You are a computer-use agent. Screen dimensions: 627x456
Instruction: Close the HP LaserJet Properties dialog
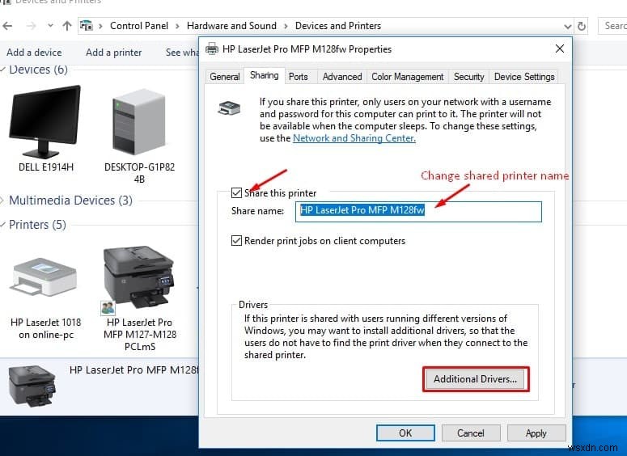[560, 49]
